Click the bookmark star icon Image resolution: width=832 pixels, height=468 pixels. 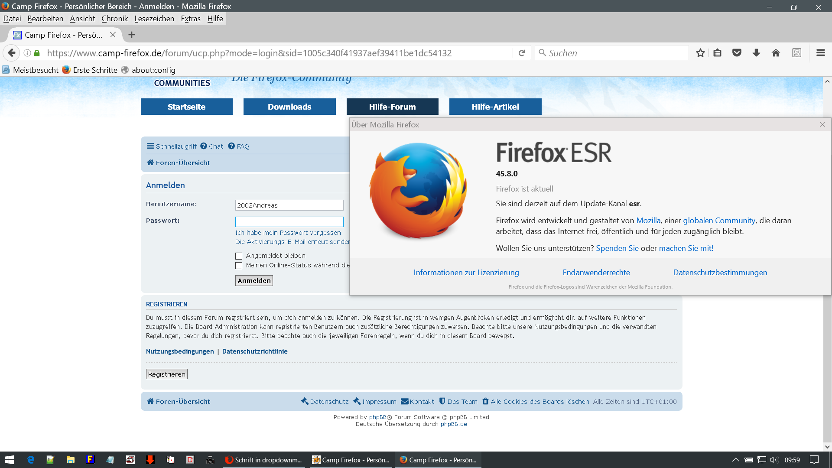pyautogui.click(x=700, y=53)
